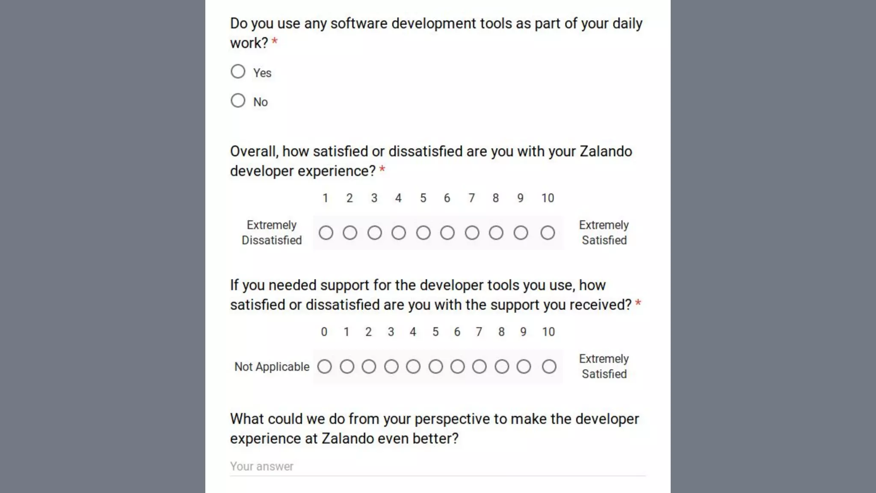Image resolution: width=876 pixels, height=493 pixels.
Task: Choose rating 4 for support received
Action: click(413, 367)
